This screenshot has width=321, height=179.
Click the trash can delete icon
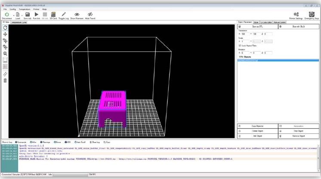point(5,81)
